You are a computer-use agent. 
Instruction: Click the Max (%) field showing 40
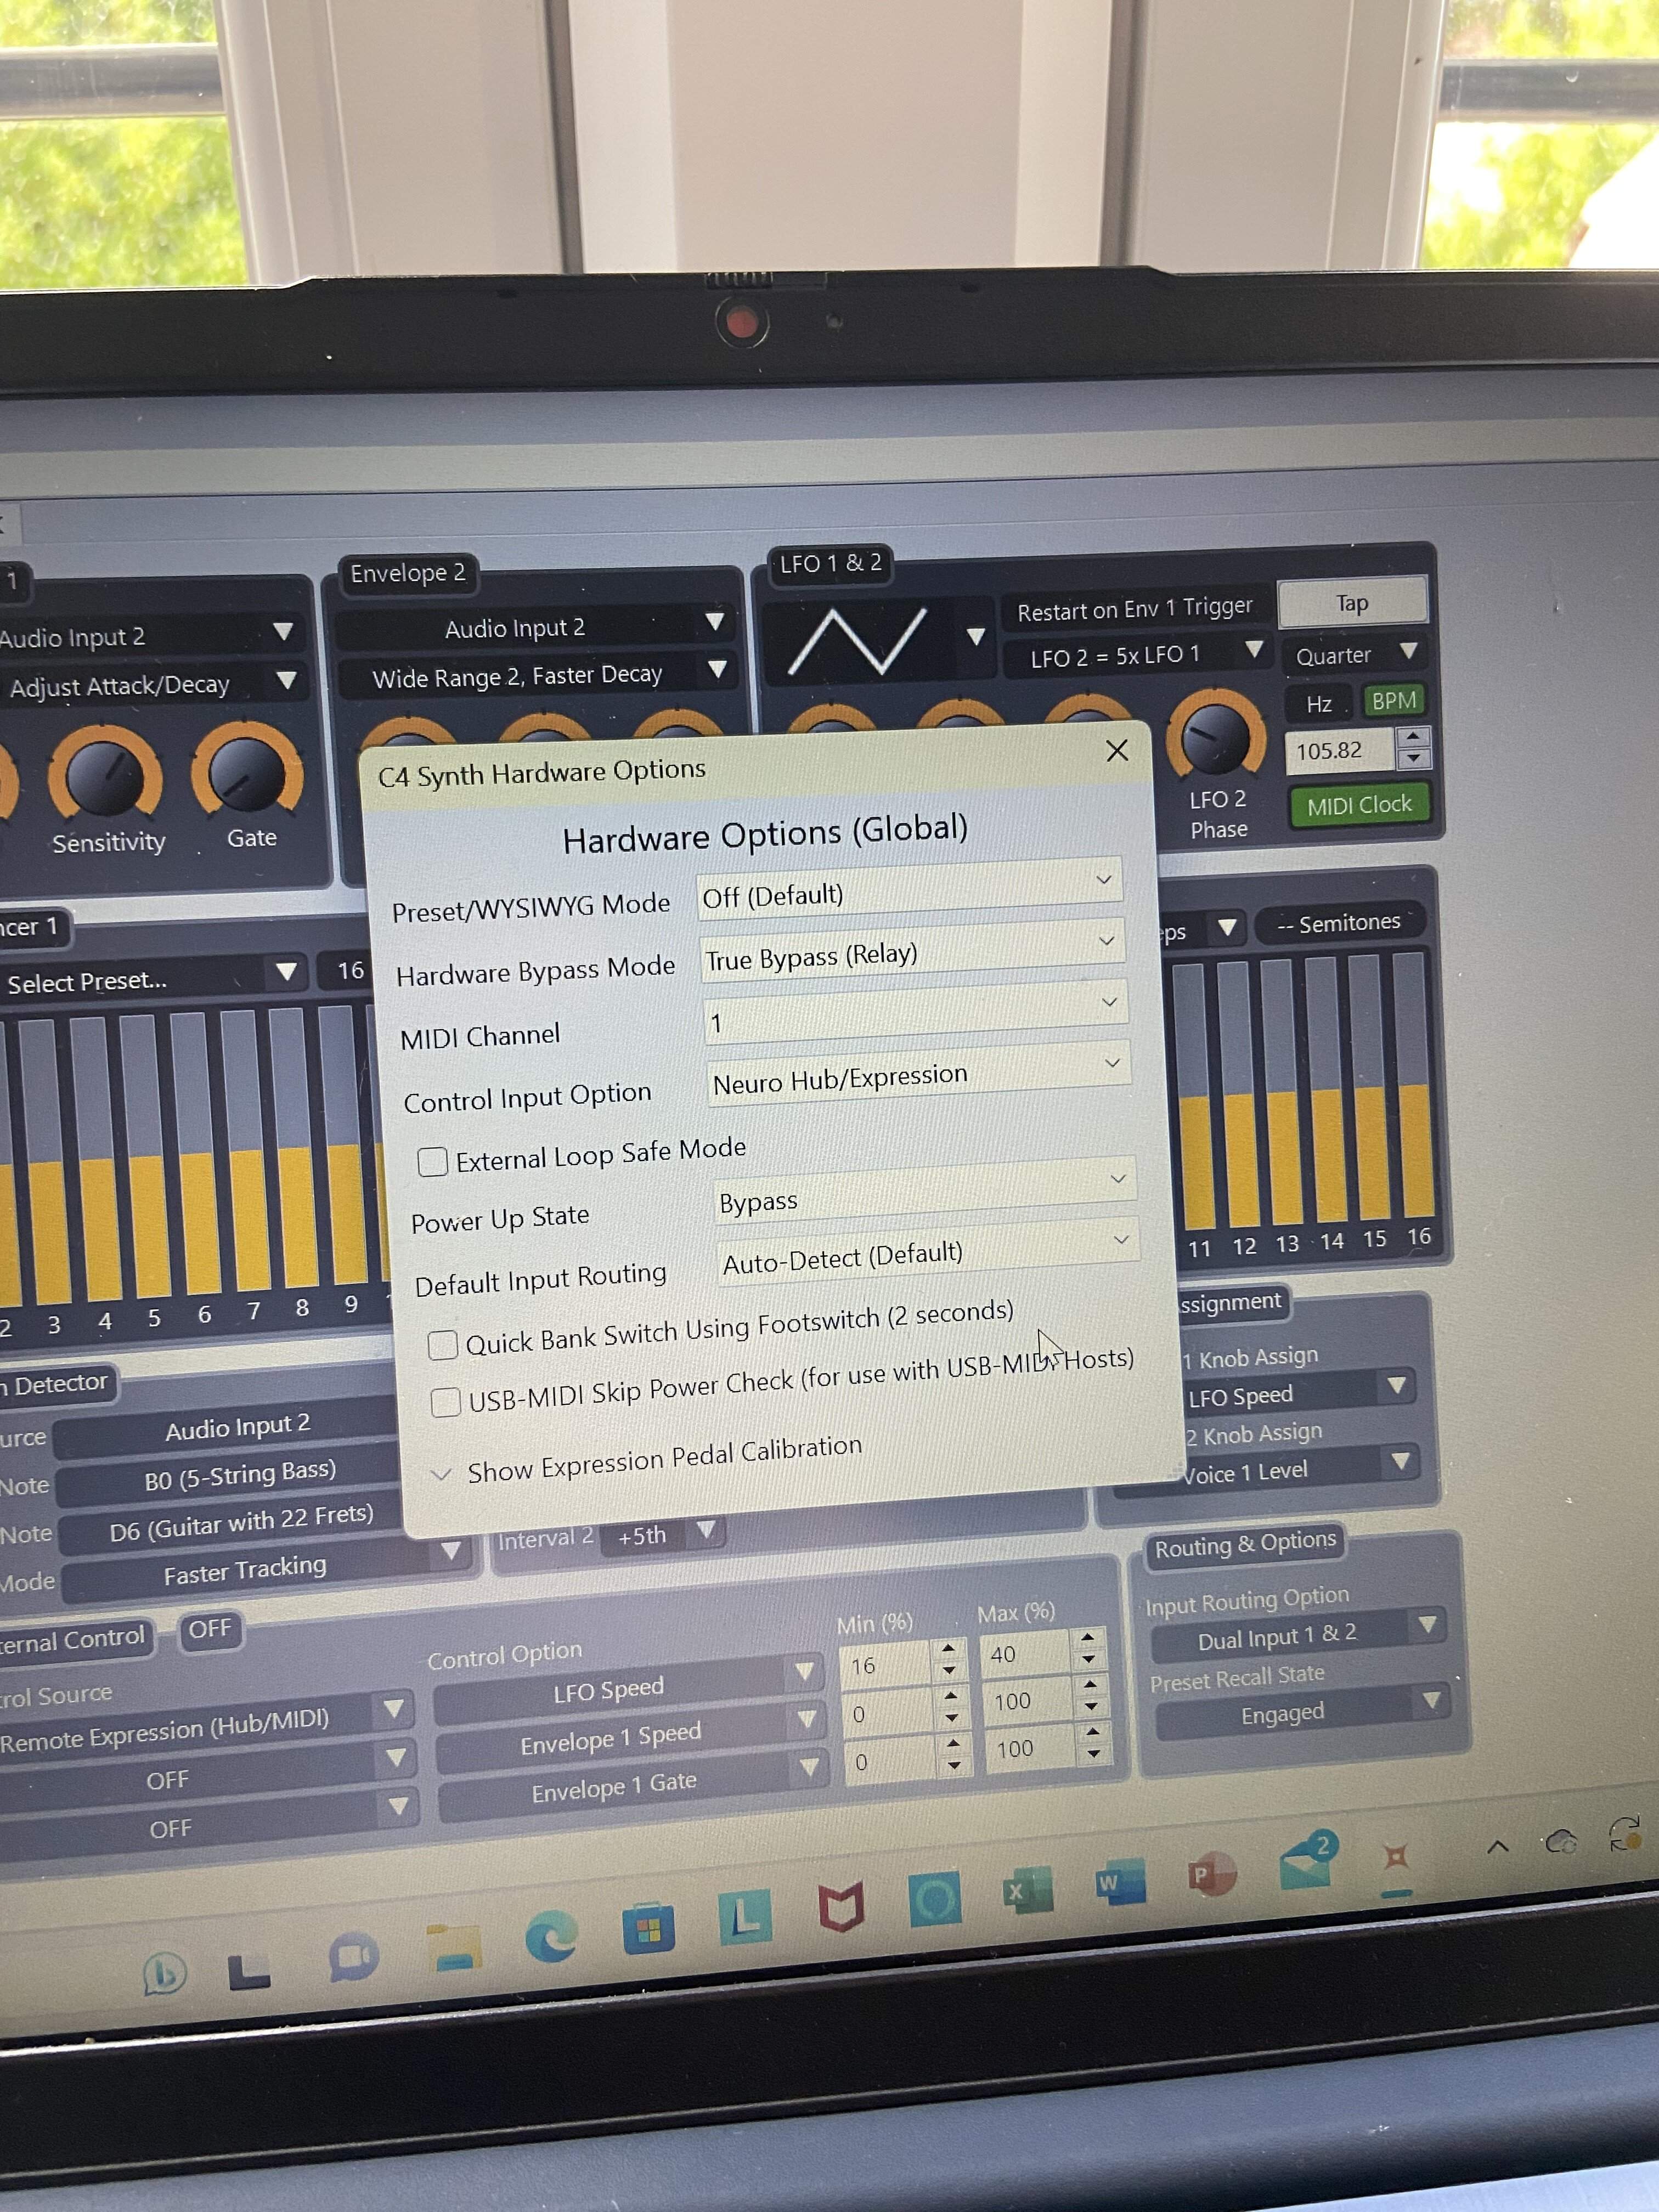pos(1024,1654)
